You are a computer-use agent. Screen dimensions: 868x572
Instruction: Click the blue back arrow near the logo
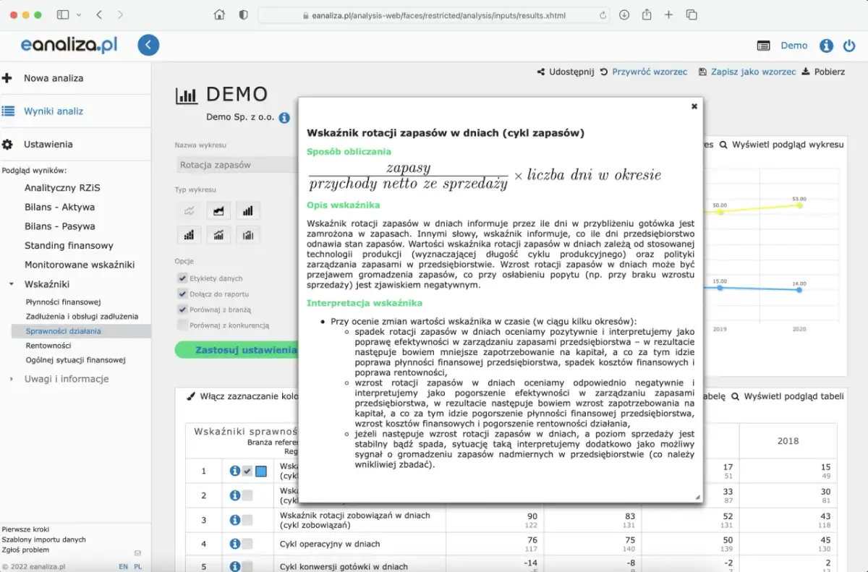[148, 45]
